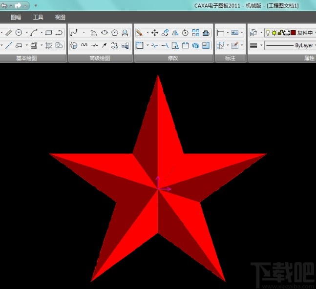Select the wave line tool

click(84, 45)
